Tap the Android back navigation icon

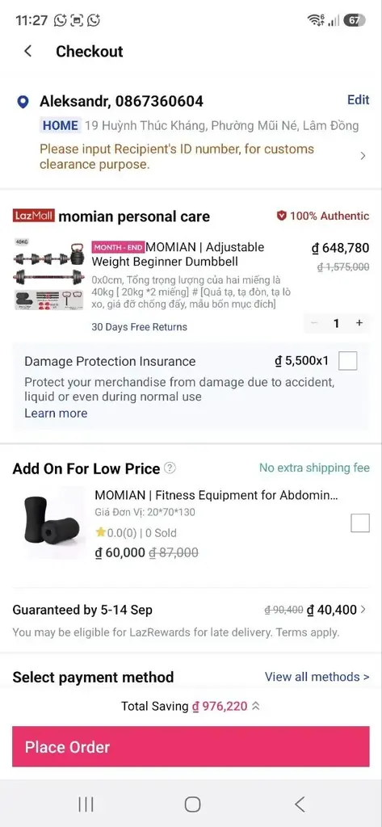click(300, 804)
